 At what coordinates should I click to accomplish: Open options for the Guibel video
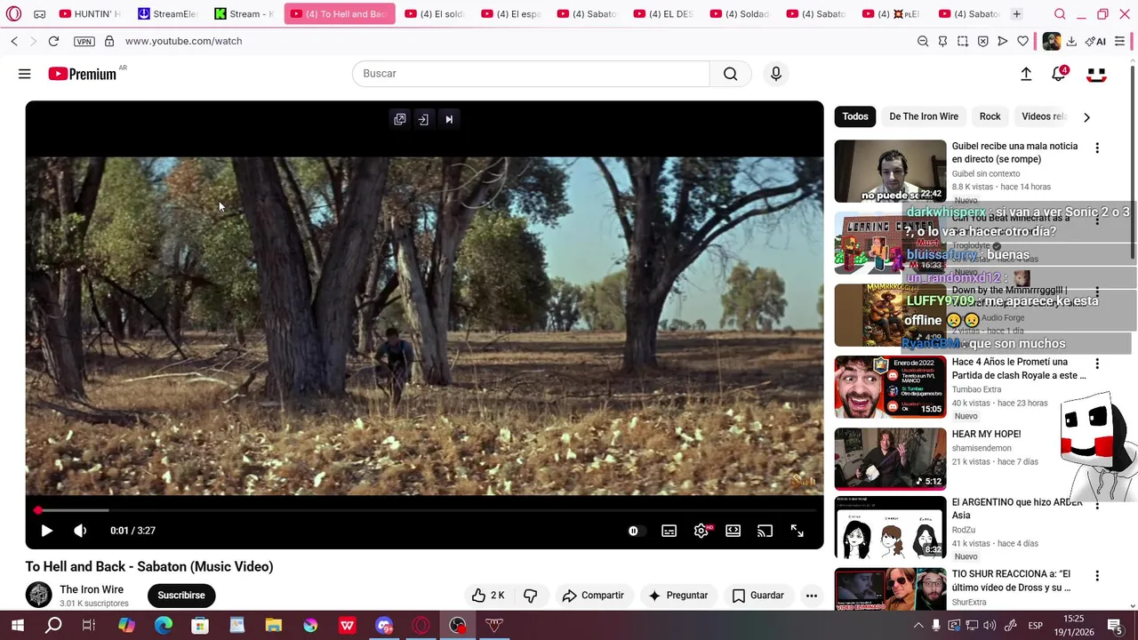(x=1097, y=148)
